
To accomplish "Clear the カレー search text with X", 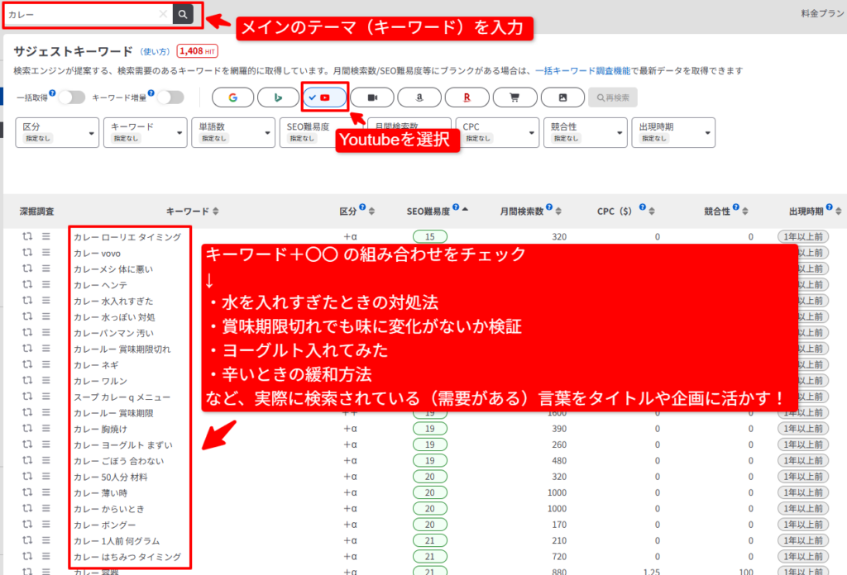I will [163, 14].
